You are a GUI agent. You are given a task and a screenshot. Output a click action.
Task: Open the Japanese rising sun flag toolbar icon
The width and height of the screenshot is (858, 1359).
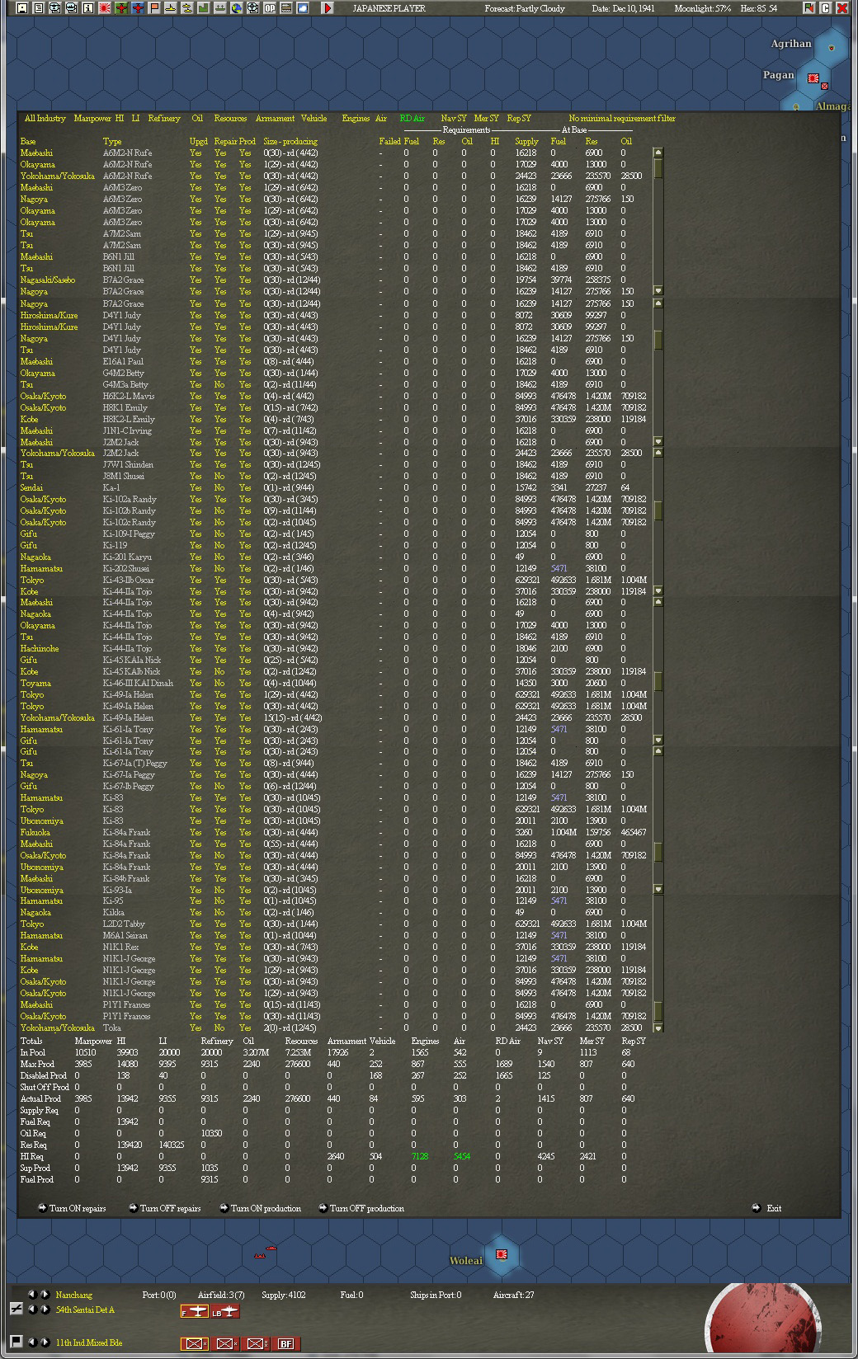(105, 8)
